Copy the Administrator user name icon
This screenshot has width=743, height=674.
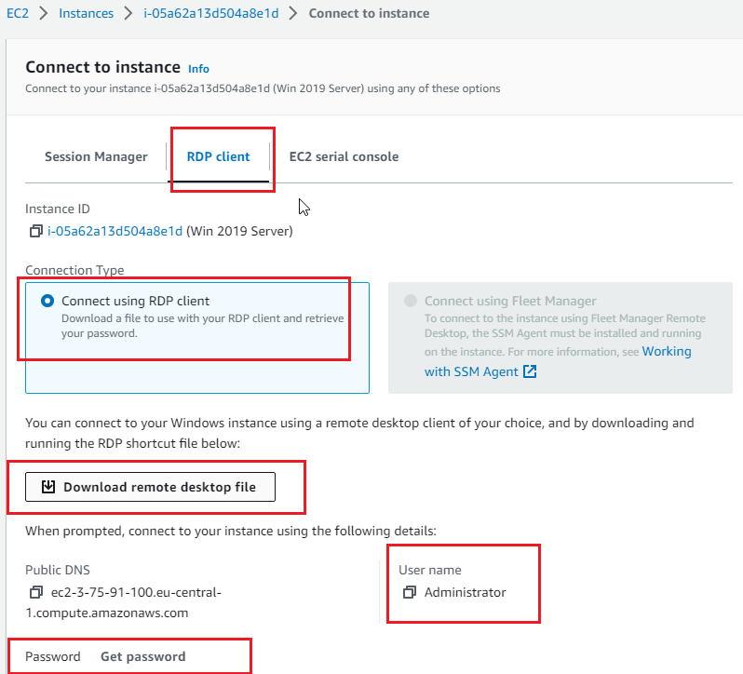410,592
